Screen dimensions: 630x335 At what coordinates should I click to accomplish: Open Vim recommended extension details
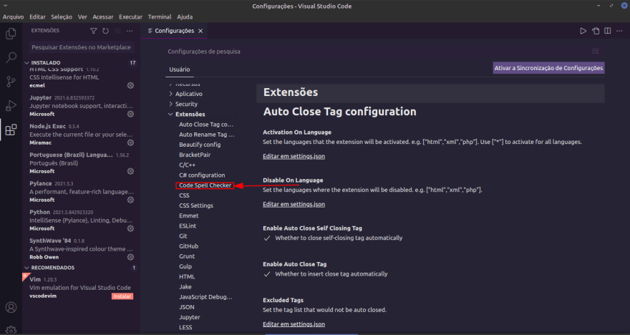pos(82,288)
